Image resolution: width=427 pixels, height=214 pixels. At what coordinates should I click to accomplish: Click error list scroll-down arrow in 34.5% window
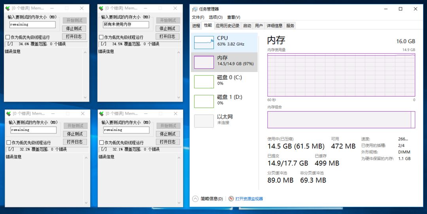click(179, 97)
